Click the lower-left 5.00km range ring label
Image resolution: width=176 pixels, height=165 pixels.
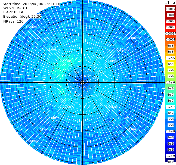click(x=31, y=141)
